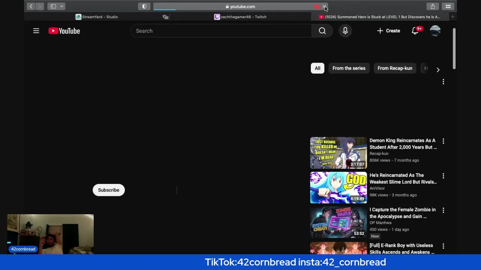Image resolution: width=481 pixels, height=270 pixels.
Task: Switch to zachthegamer46 - Twitch tab
Action: coord(240,17)
